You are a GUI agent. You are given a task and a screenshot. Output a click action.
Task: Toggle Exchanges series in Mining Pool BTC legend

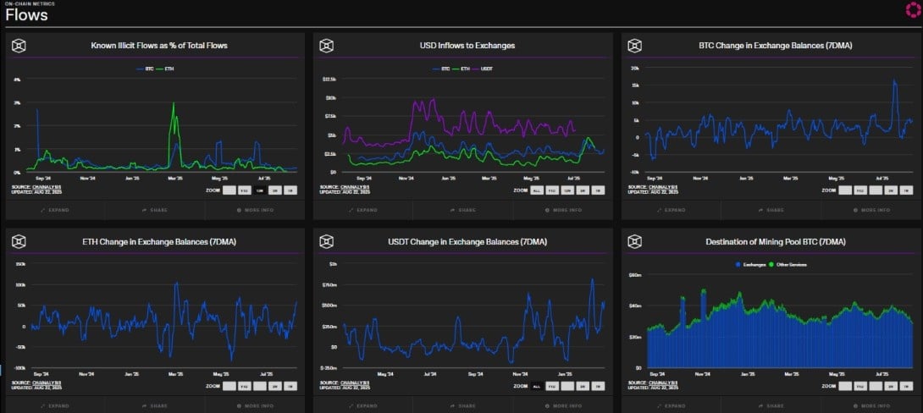pos(749,265)
